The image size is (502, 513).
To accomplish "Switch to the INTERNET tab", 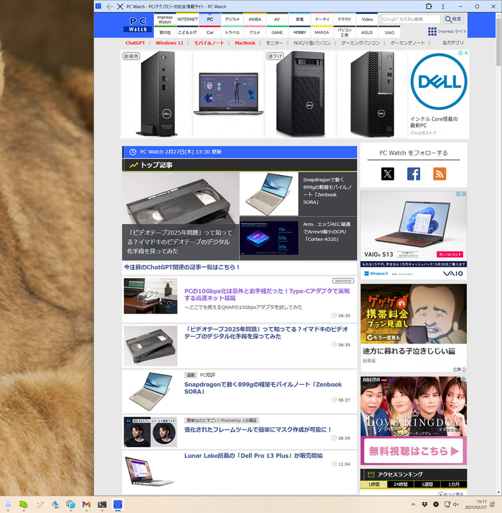I will click(187, 19).
